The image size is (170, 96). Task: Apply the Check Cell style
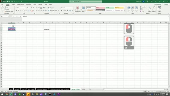(100, 10)
